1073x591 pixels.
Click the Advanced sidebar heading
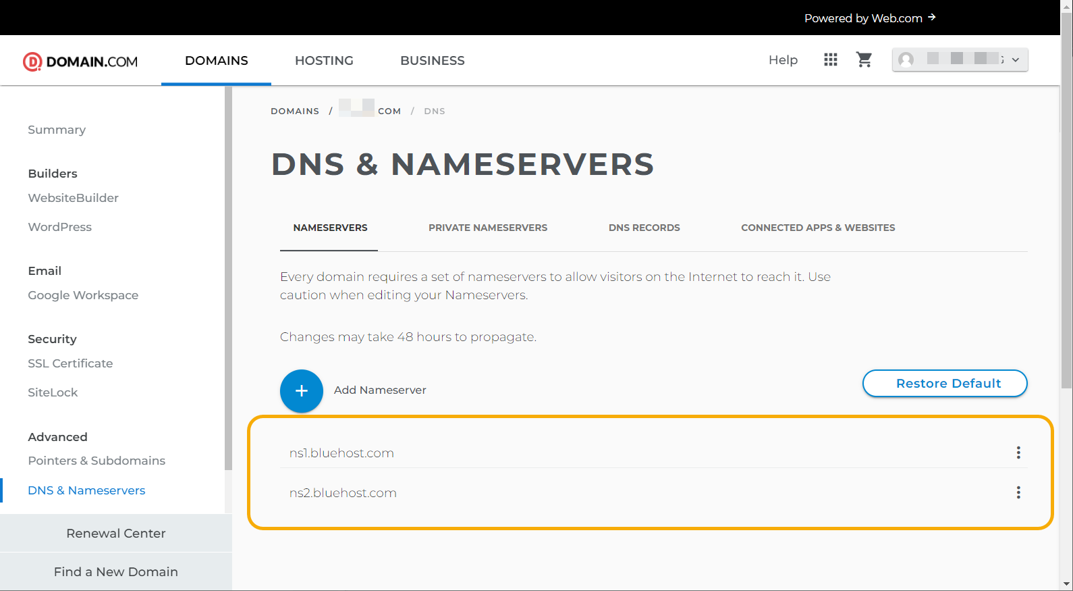click(x=57, y=437)
